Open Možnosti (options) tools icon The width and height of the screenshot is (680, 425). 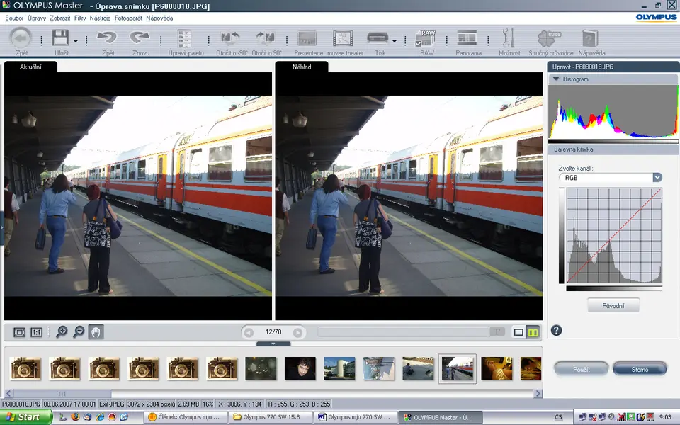508,39
